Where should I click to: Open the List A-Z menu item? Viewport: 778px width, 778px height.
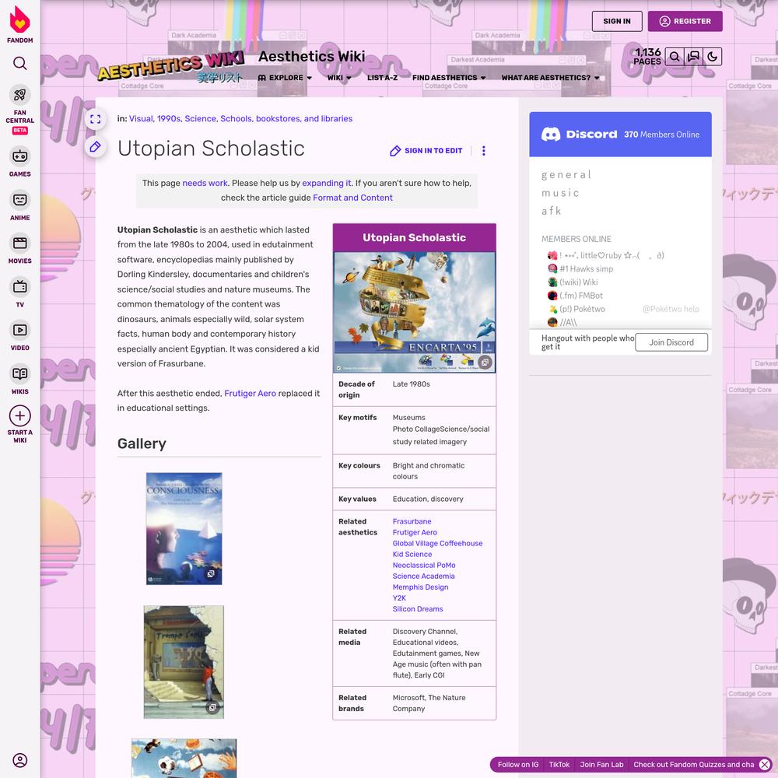point(382,78)
